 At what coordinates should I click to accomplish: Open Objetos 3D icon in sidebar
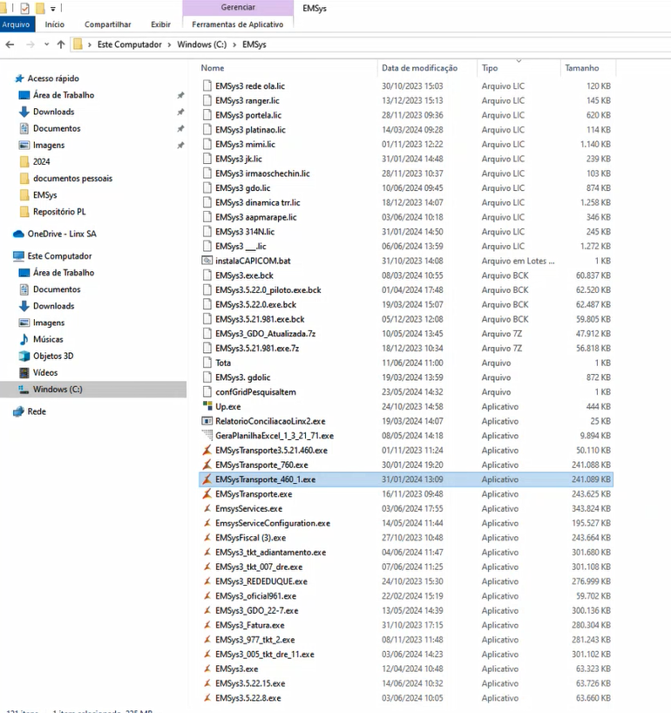pos(24,356)
